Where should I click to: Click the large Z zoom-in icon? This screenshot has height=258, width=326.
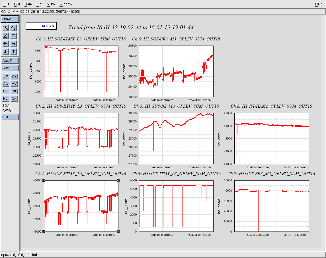coord(5,36)
